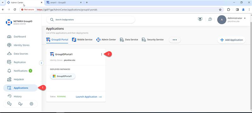Click the Launch Application link
The height and width of the screenshot is (113, 252).
point(89,97)
